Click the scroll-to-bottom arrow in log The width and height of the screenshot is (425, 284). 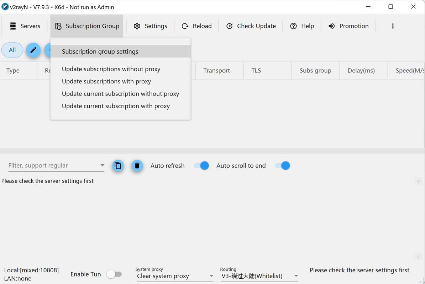click(419, 256)
